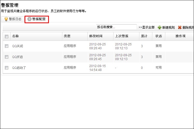
Task: Click the green plus icon for 新建规则
Action: tap(160, 27)
